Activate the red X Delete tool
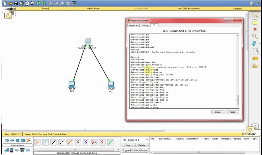Screen dimensions: 262x155 coord(255,29)
